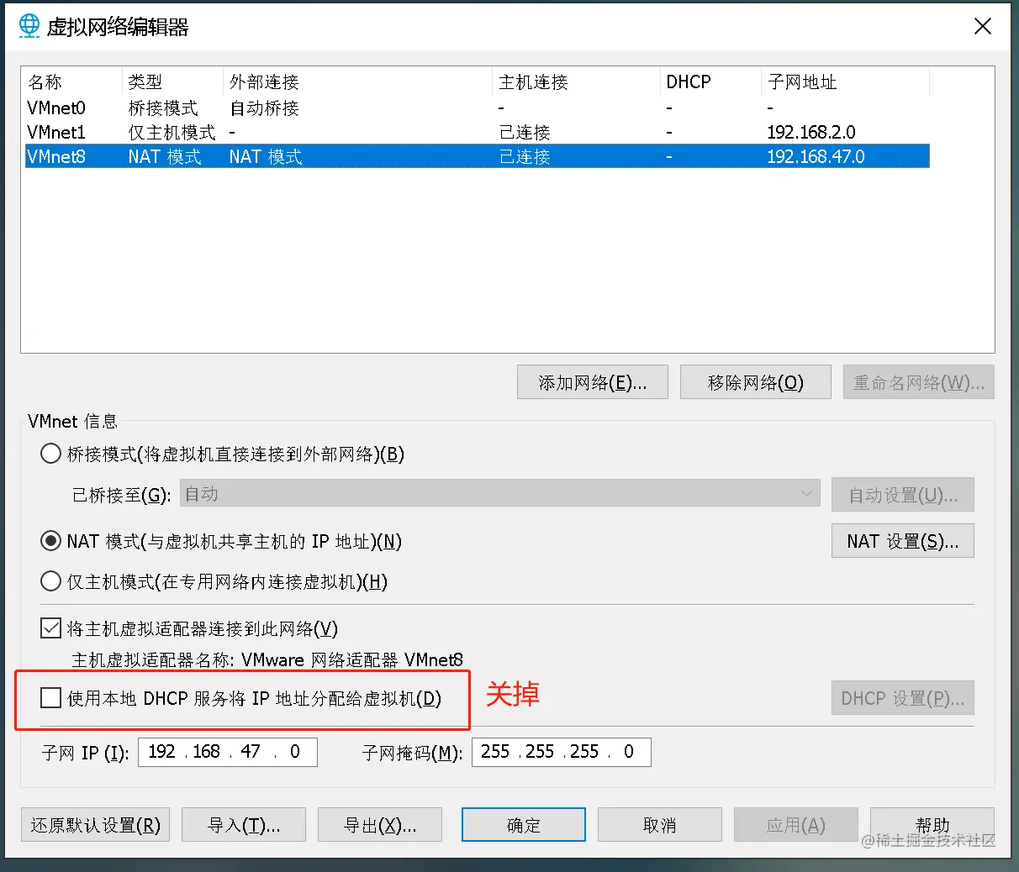Select the VMnet0 network row
This screenshot has height=872, width=1019.
(478, 108)
